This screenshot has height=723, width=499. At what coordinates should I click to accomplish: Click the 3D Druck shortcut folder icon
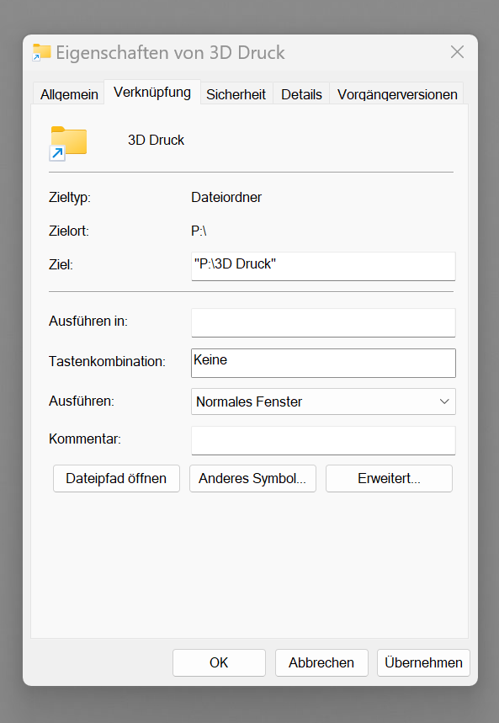click(67, 142)
